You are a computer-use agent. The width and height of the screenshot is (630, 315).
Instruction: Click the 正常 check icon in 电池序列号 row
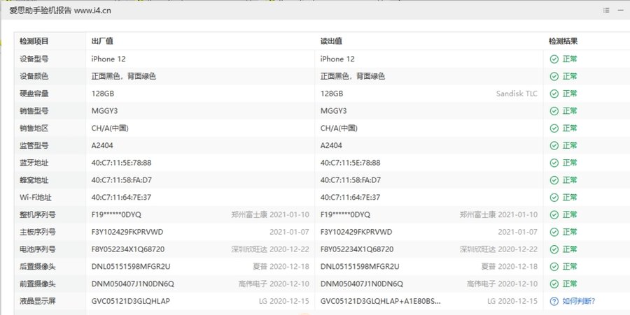554,249
